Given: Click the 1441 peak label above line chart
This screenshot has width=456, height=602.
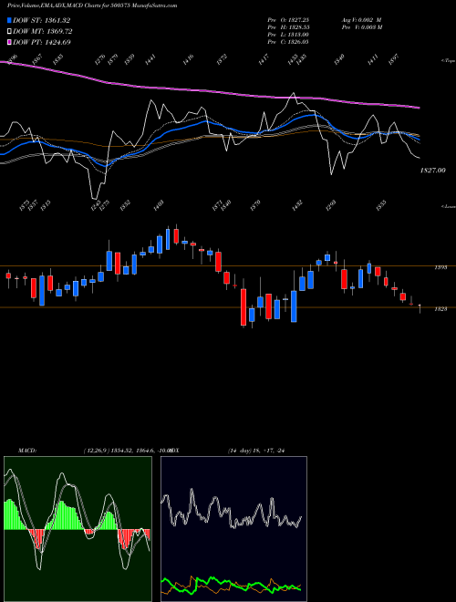Looking at the screenshot, I should pyautogui.click(x=150, y=59).
